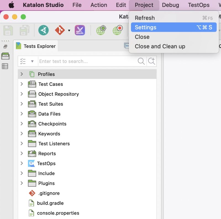Open the File menu

point(77,5)
